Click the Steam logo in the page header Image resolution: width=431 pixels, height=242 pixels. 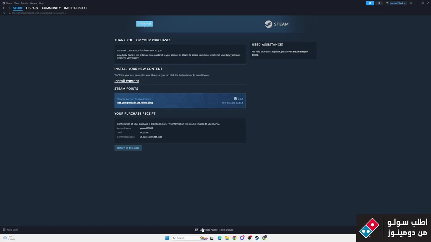pyautogui.click(x=277, y=24)
